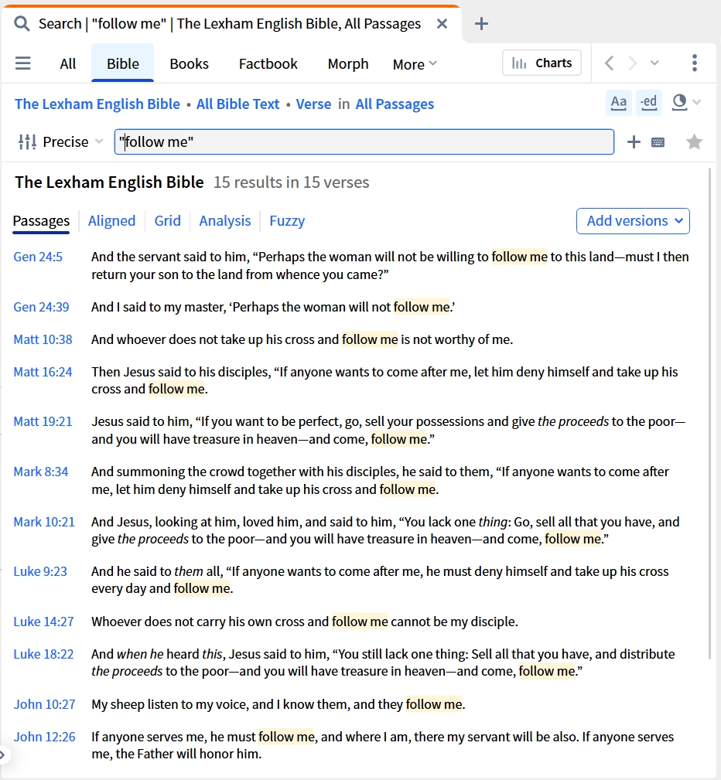Image resolution: width=721 pixels, height=780 pixels.
Task: Click into the search query field
Action: coord(364,141)
